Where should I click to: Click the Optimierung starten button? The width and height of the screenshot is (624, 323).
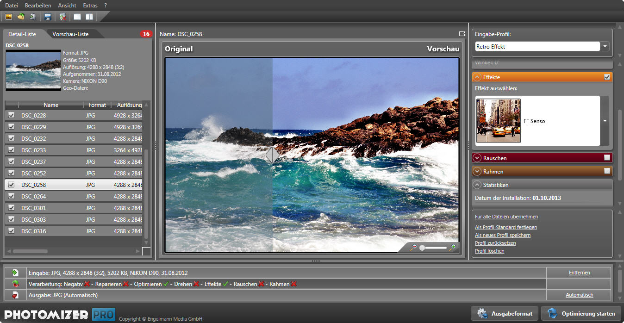pyautogui.click(x=581, y=313)
